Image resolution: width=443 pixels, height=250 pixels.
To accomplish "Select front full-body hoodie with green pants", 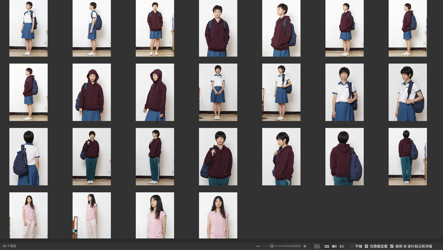I will click(92, 157).
